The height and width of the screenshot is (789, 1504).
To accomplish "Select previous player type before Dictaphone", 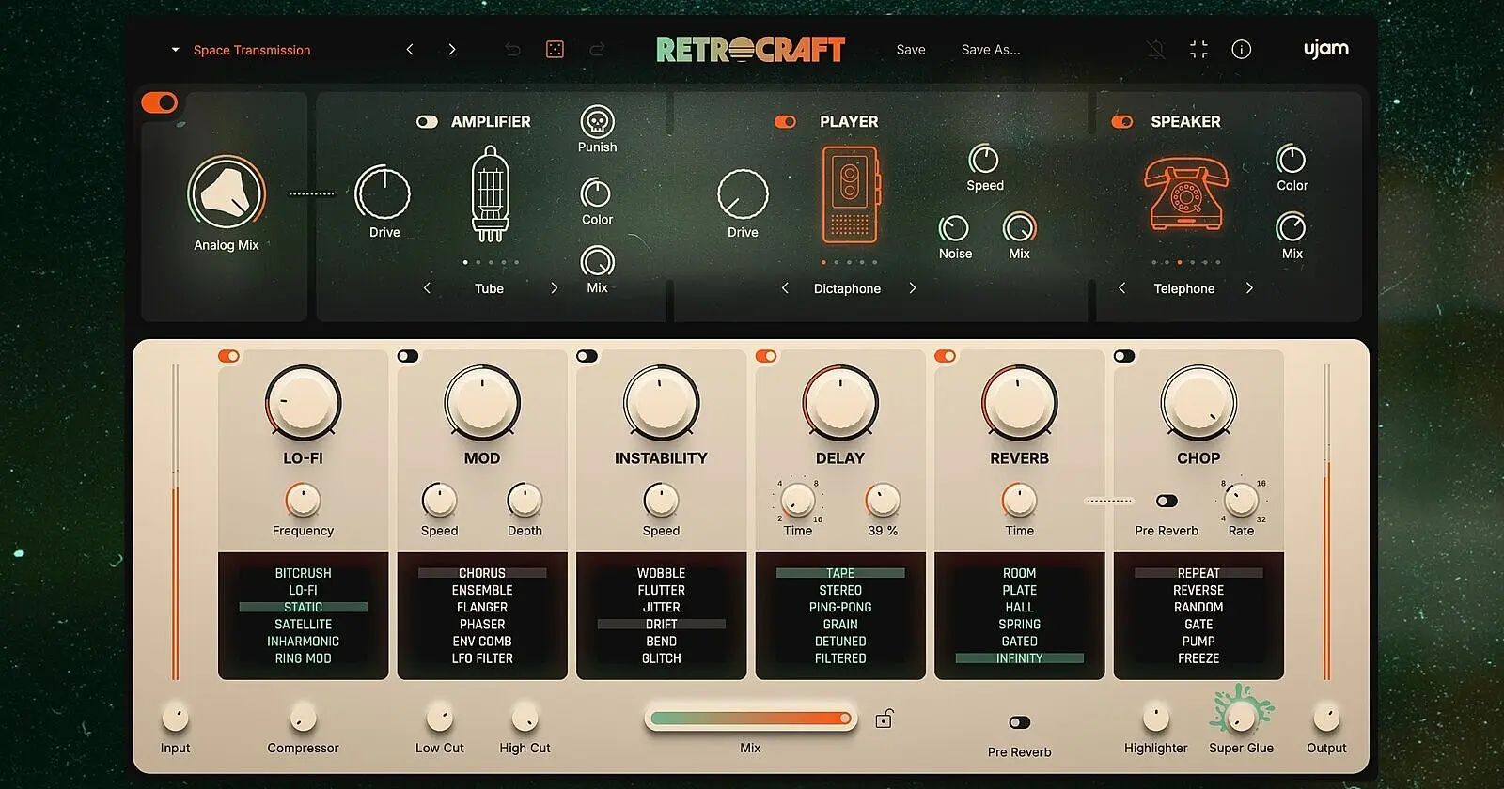I will click(x=785, y=288).
